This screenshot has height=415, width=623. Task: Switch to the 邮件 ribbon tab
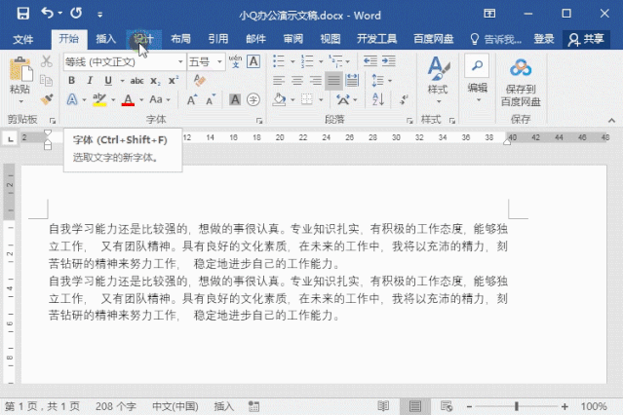tap(255, 39)
